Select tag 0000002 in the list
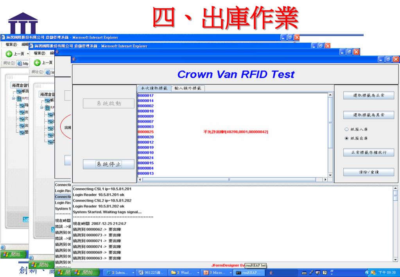Viewport: 400px width, 277px height. tap(146, 106)
